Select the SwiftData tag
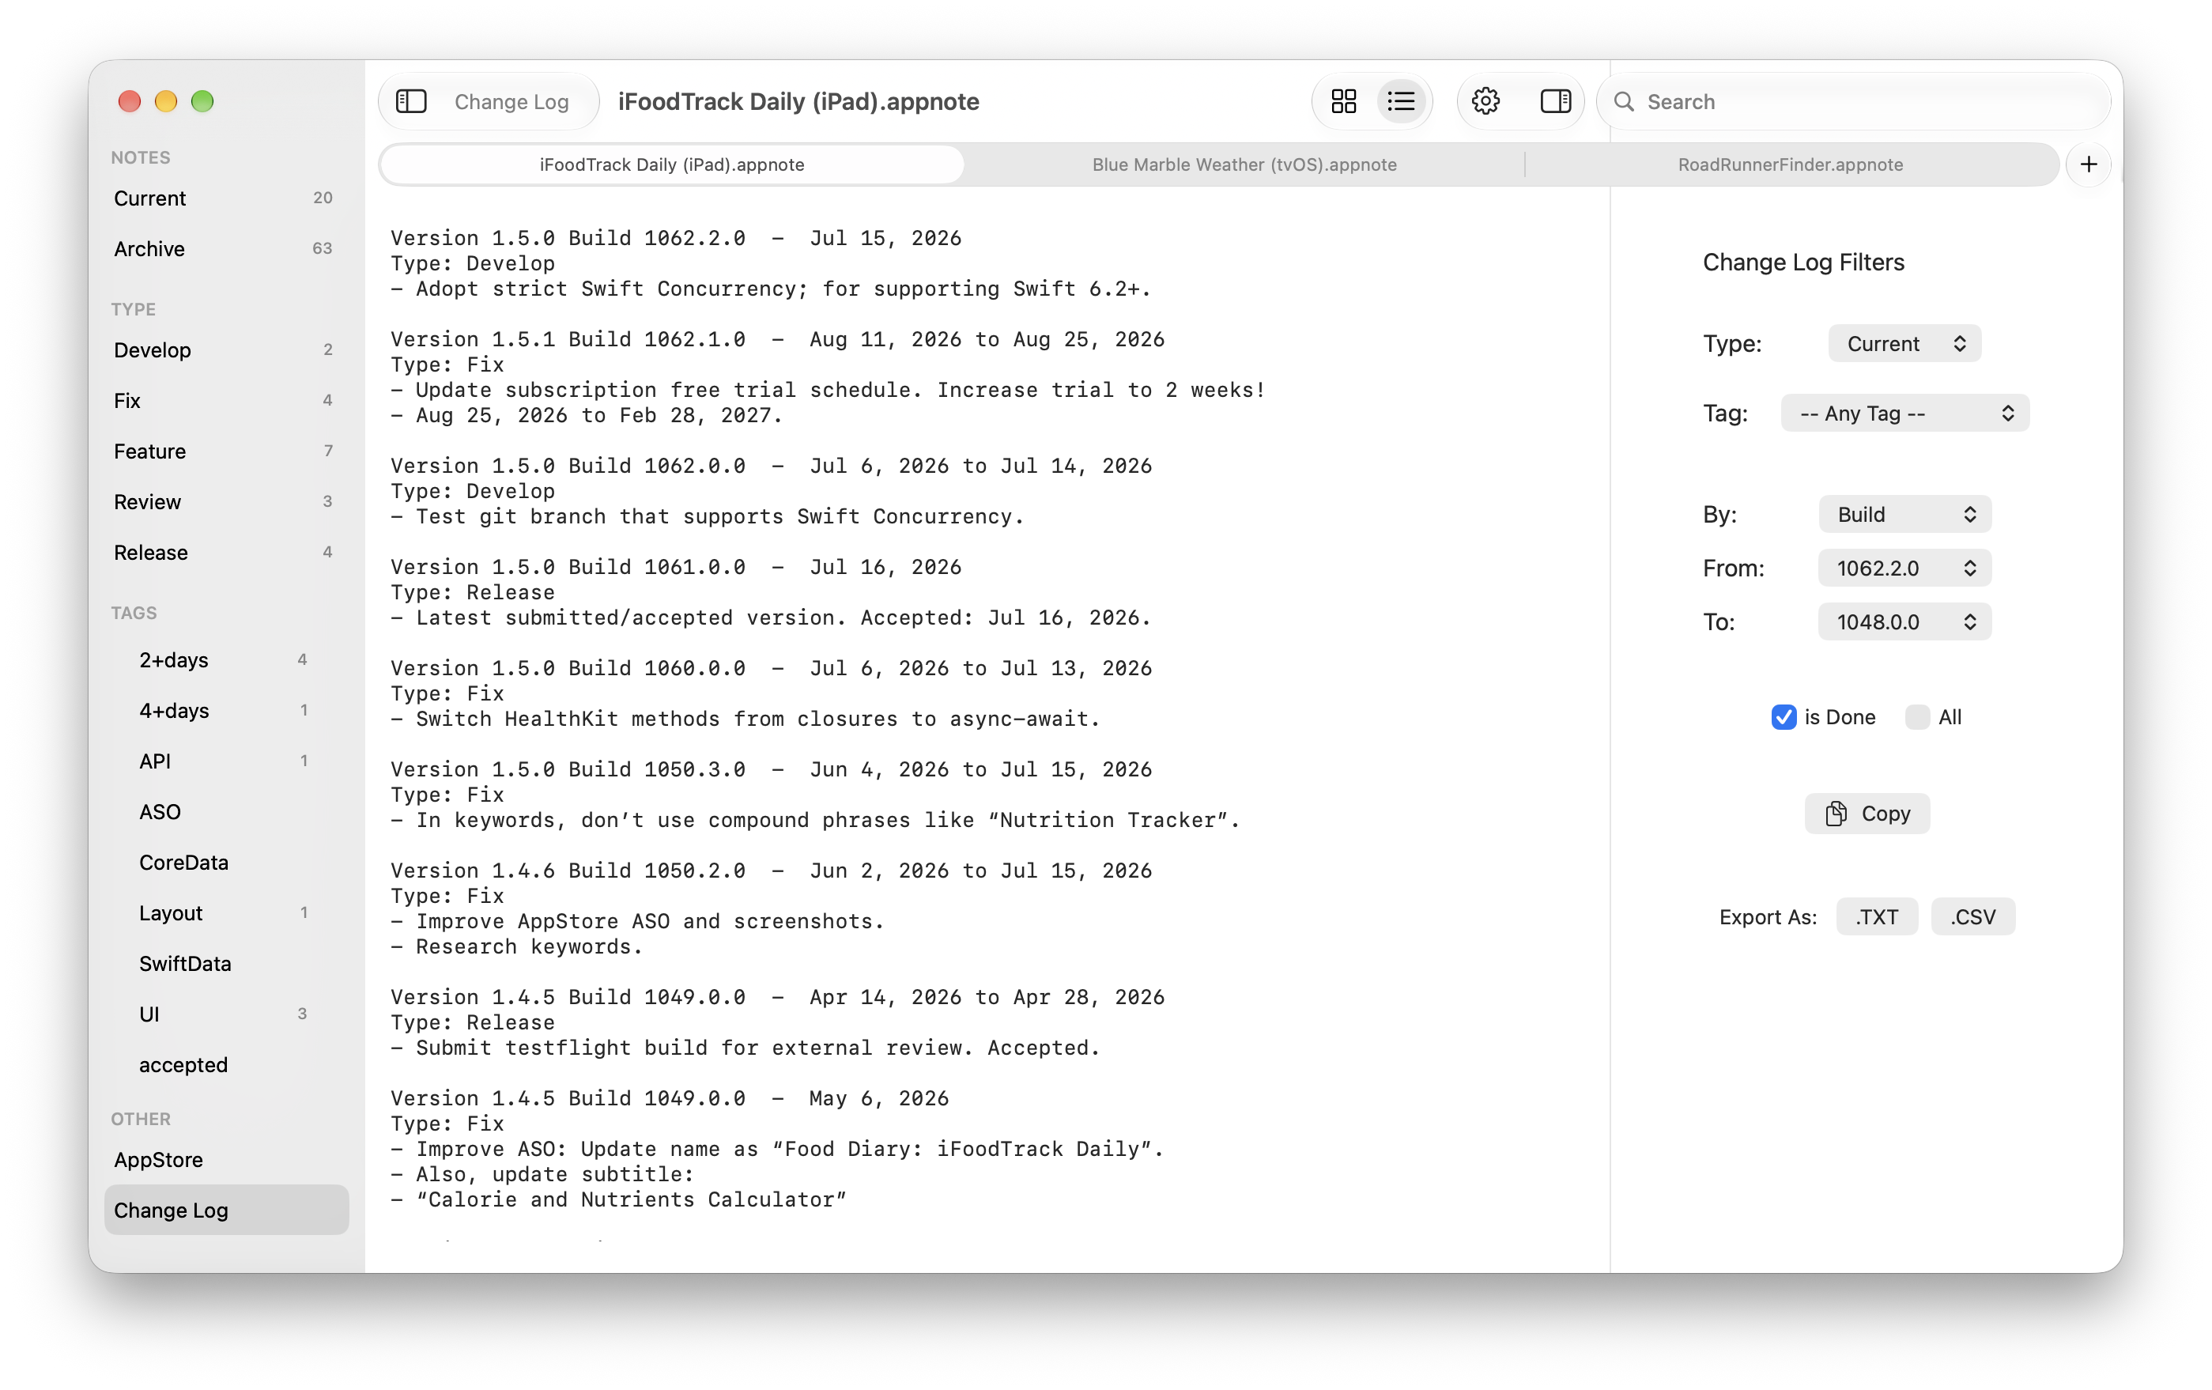This screenshot has width=2212, height=1390. (x=226, y=963)
